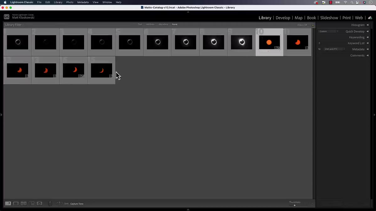The image size is (376, 211).
Task: Click badge icon on thumbnail 11
Action: point(306,48)
